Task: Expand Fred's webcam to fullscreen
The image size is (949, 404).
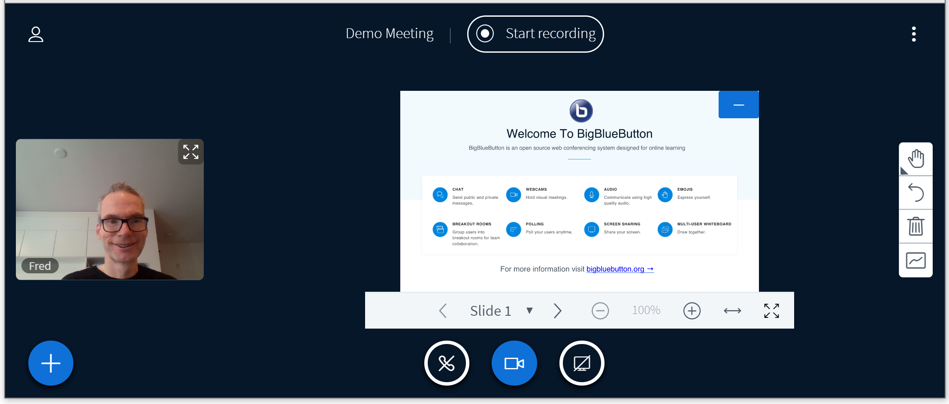Action: click(x=190, y=152)
